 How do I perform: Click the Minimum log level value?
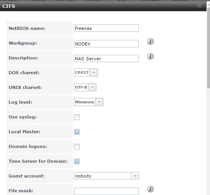[x=84, y=102]
